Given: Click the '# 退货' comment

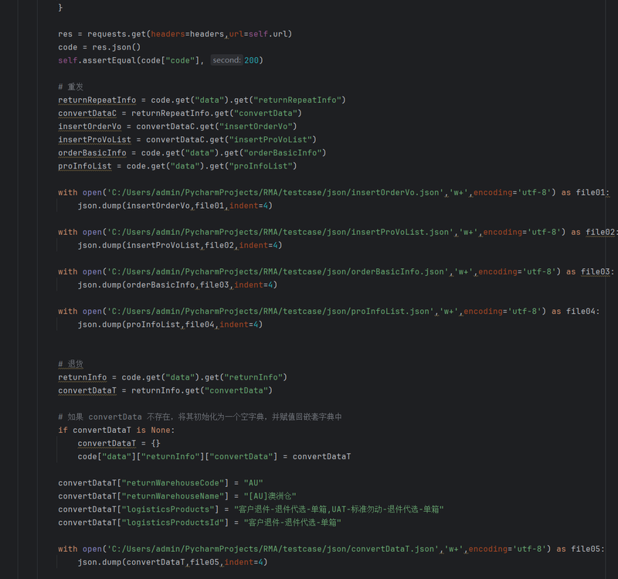Looking at the screenshot, I should tap(70, 364).
